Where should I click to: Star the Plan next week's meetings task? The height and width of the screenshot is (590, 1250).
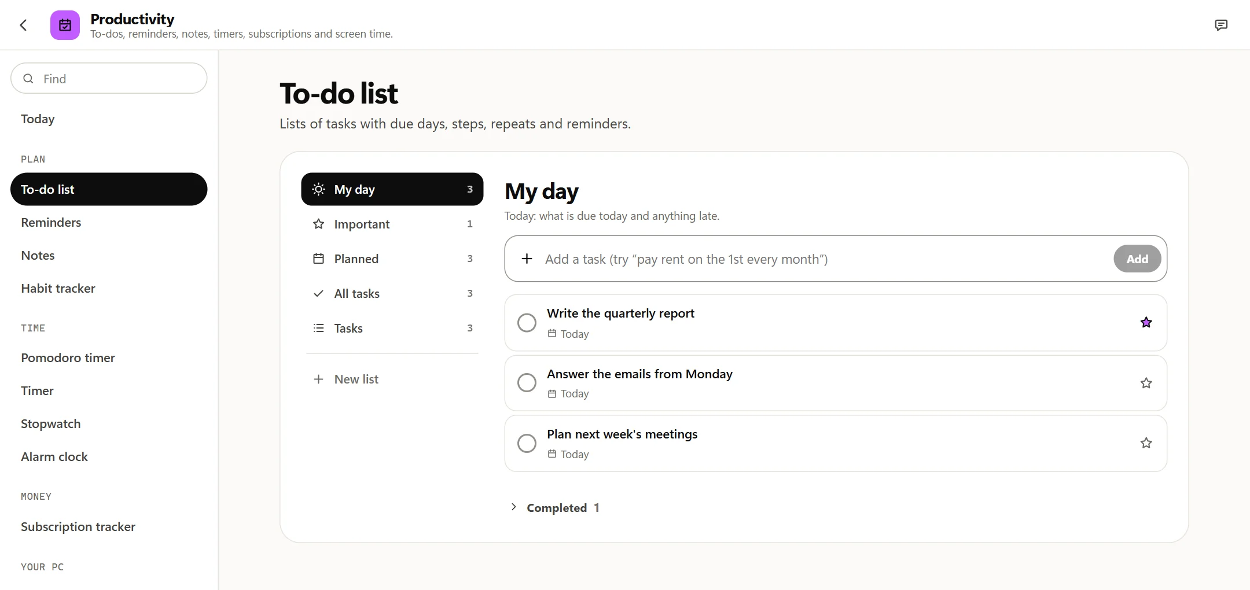[x=1146, y=443]
